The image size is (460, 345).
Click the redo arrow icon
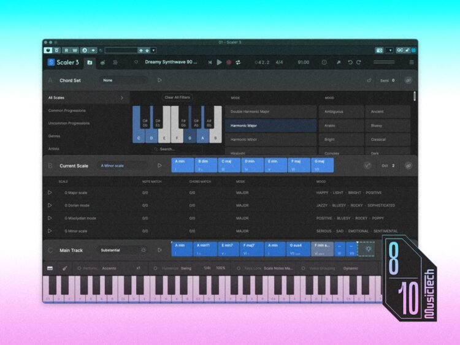358,63
